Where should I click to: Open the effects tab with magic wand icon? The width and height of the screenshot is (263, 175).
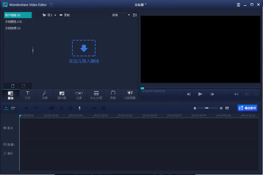(45, 95)
